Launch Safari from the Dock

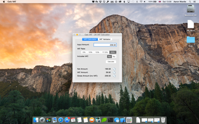[61, 120]
